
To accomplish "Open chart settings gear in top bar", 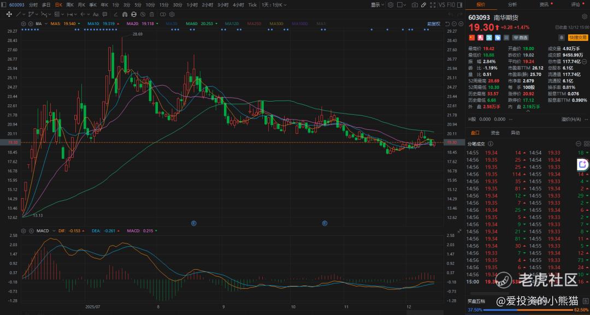I will tap(391, 5).
